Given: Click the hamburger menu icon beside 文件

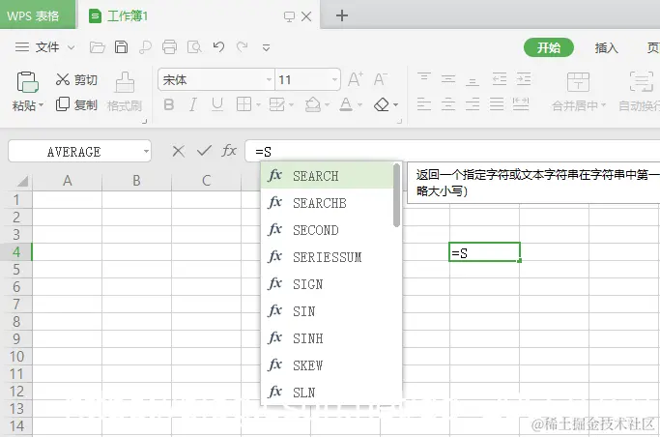Looking at the screenshot, I should (x=22, y=46).
